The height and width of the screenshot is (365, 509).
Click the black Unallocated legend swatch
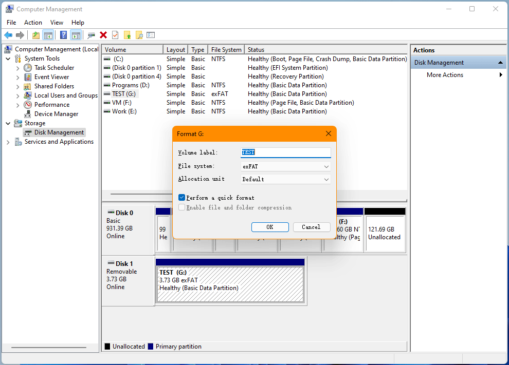pyautogui.click(x=107, y=346)
